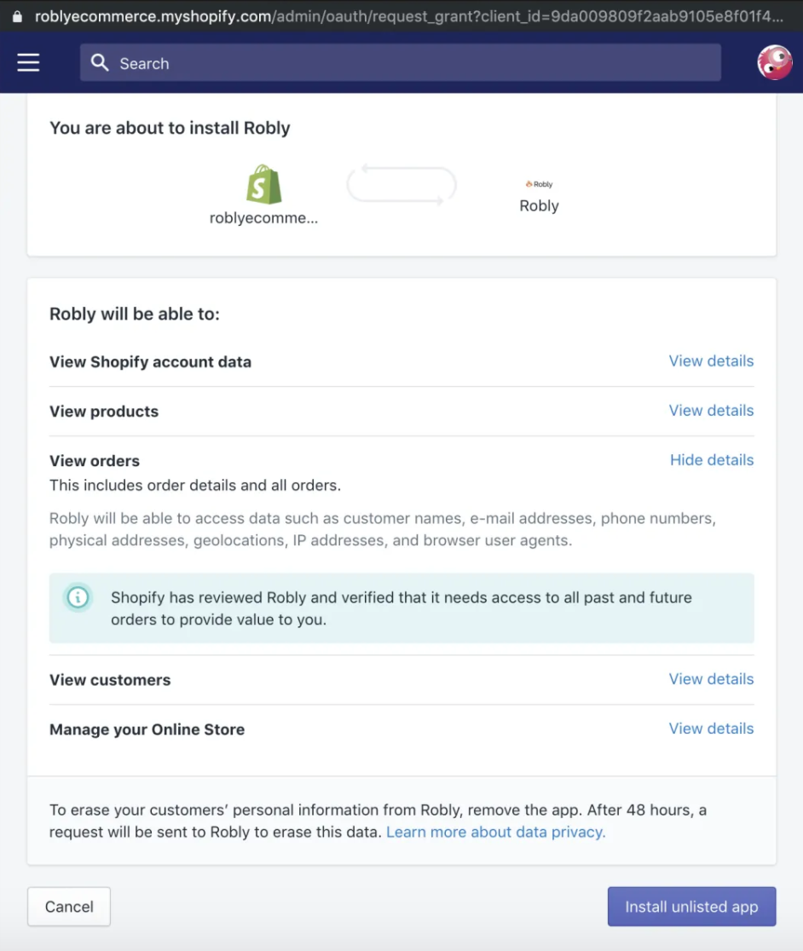Open the hamburger navigation menu

click(28, 61)
